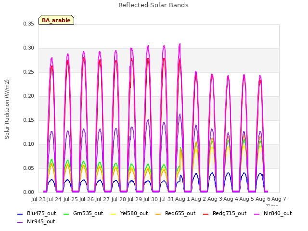Click the Grn535_out legend label

pos(88,213)
